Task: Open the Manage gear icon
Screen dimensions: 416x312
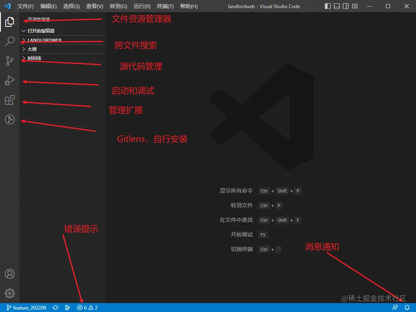Action: 10,293
